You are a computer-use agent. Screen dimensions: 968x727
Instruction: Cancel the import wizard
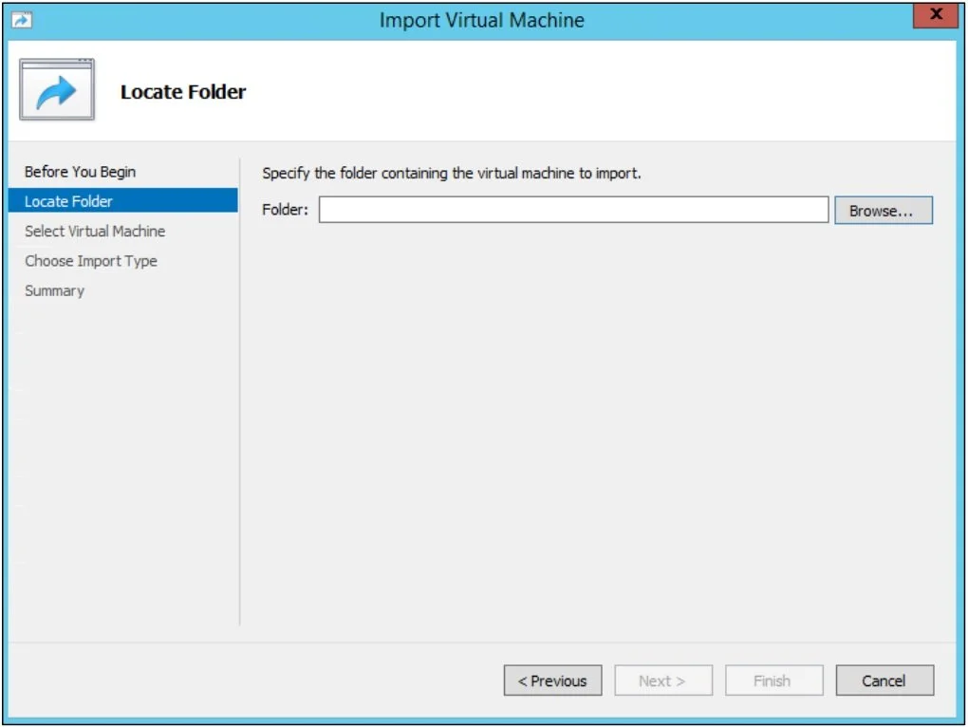click(884, 680)
